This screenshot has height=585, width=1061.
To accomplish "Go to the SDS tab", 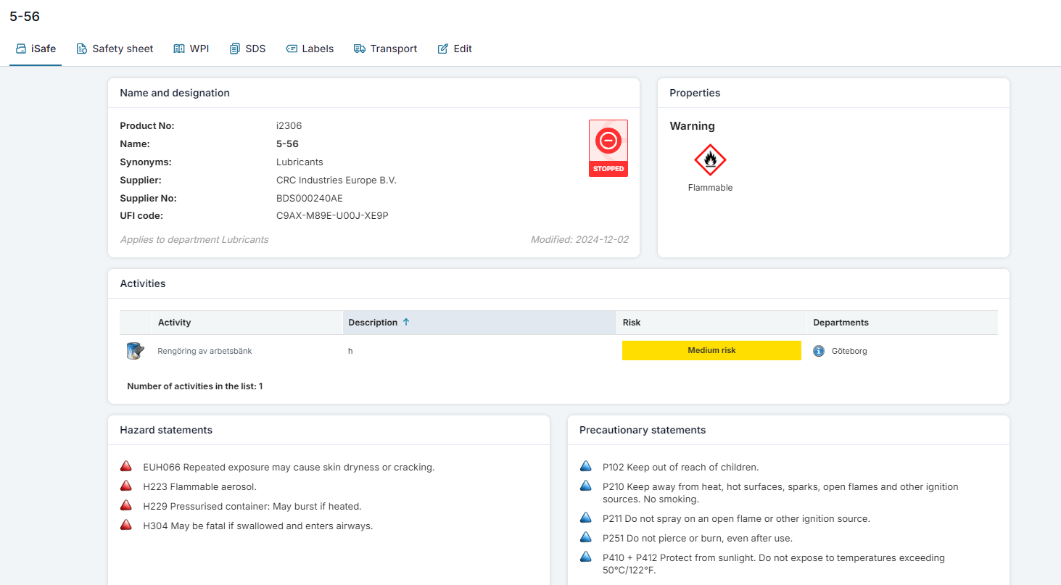I will (x=247, y=49).
